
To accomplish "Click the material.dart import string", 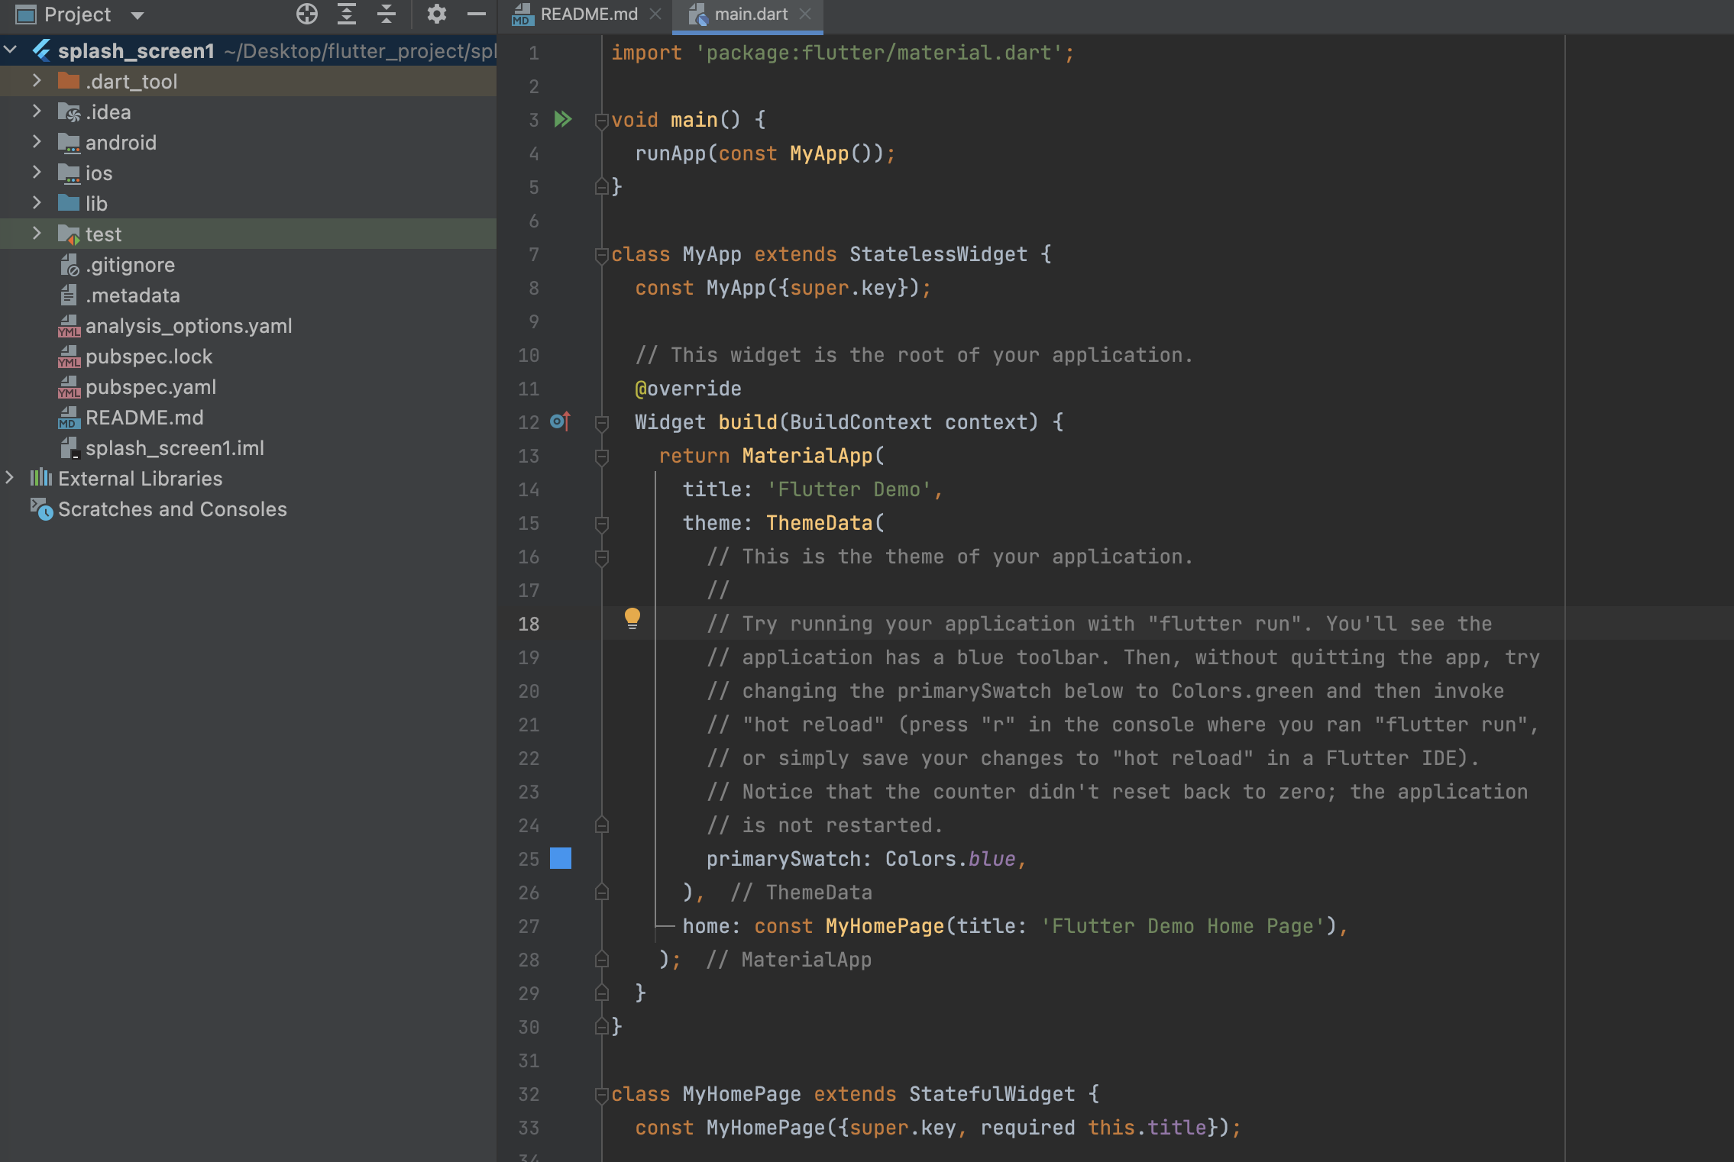I will pyautogui.click(x=878, y=53).
